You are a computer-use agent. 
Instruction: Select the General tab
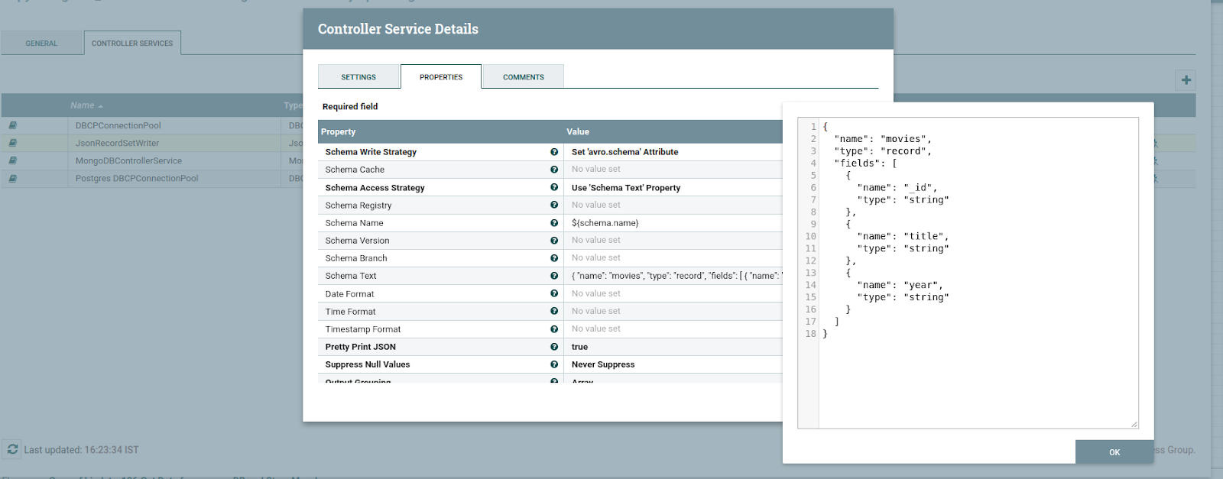(41, 44)
